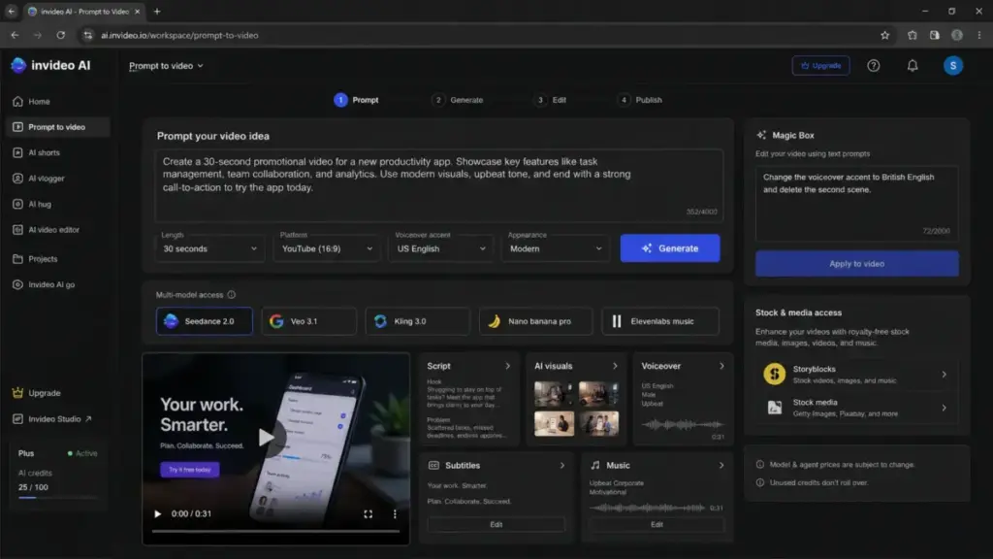The height and width of the screenshot is (559, 993).
Task: Click the Subtitles CC icon
Action: click(433, 465)
